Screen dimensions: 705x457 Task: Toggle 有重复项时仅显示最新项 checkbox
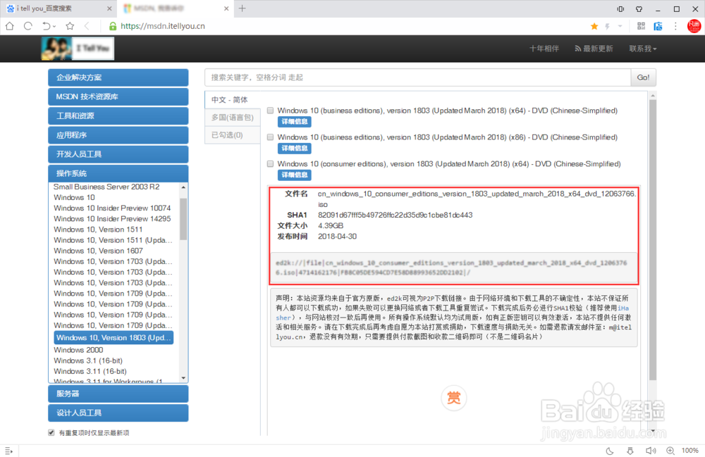pos(51,433)
